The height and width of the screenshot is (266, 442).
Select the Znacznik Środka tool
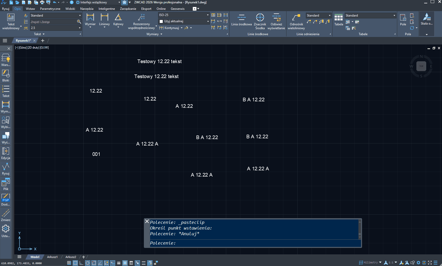tap(260, 21)
